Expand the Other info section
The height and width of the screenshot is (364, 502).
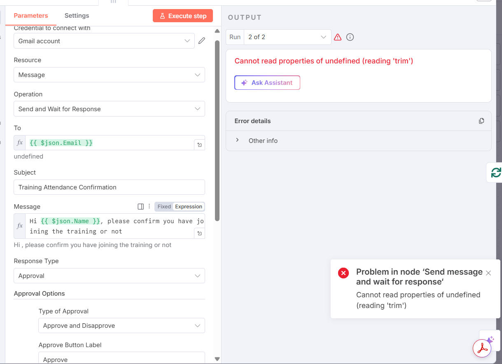(238, 140)
